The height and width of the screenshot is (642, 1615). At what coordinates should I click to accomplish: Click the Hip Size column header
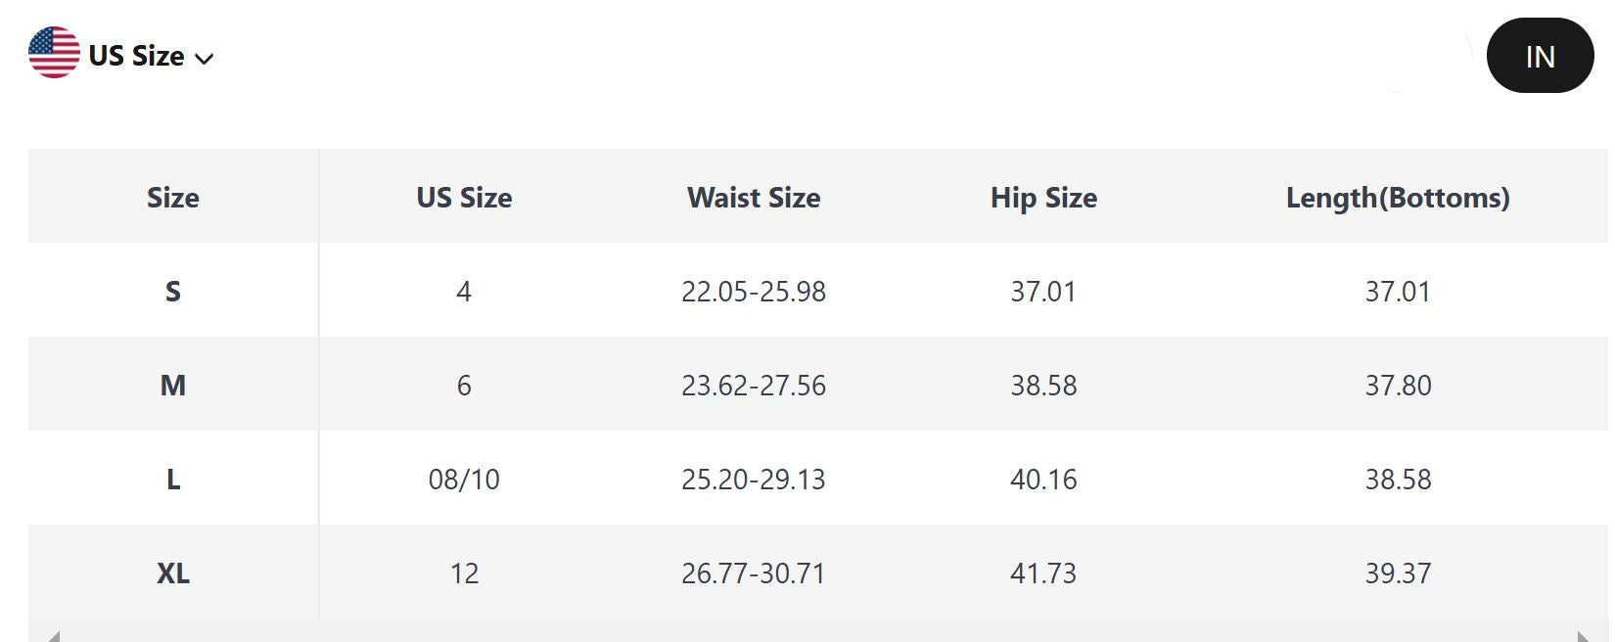[1043, 198]
